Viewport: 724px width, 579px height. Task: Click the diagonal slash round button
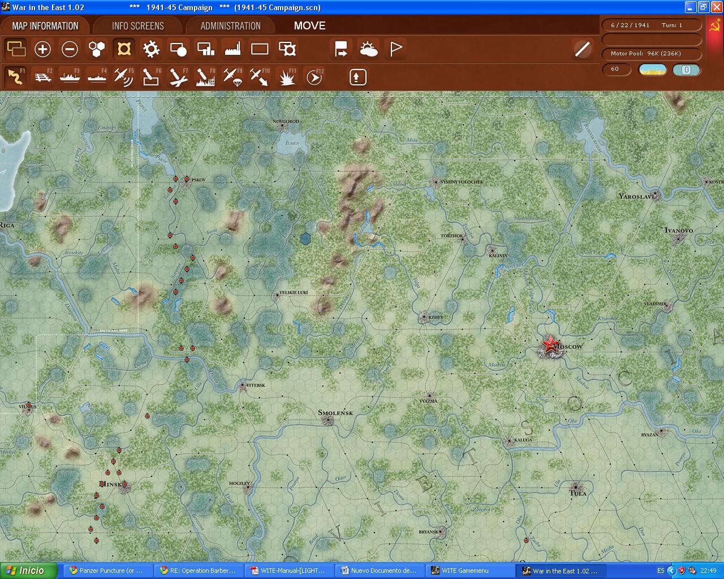[x=582, y=49]
